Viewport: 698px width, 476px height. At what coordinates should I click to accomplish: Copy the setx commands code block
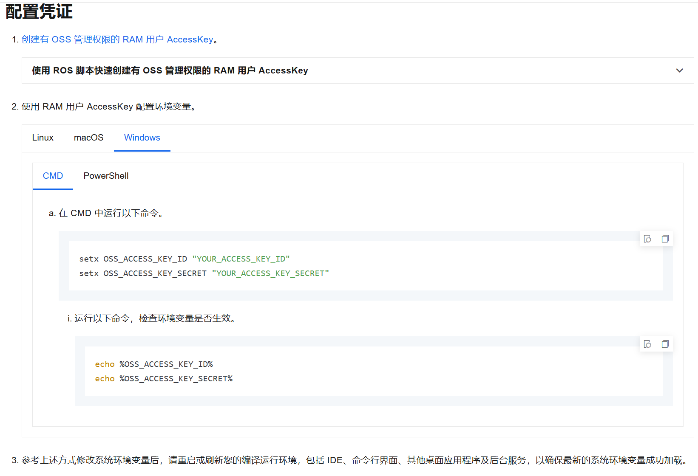(665, 239)
